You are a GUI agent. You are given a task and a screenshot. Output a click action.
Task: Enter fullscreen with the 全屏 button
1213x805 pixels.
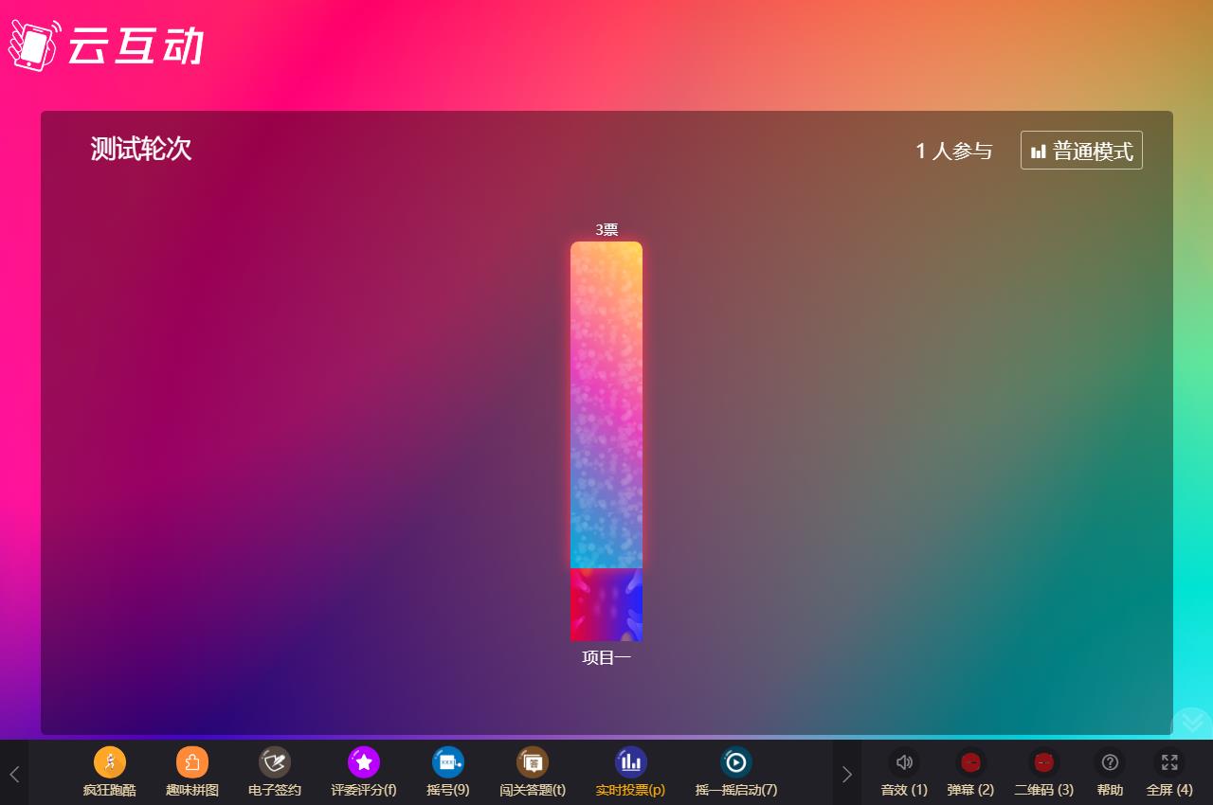[x=1169, y=762]
